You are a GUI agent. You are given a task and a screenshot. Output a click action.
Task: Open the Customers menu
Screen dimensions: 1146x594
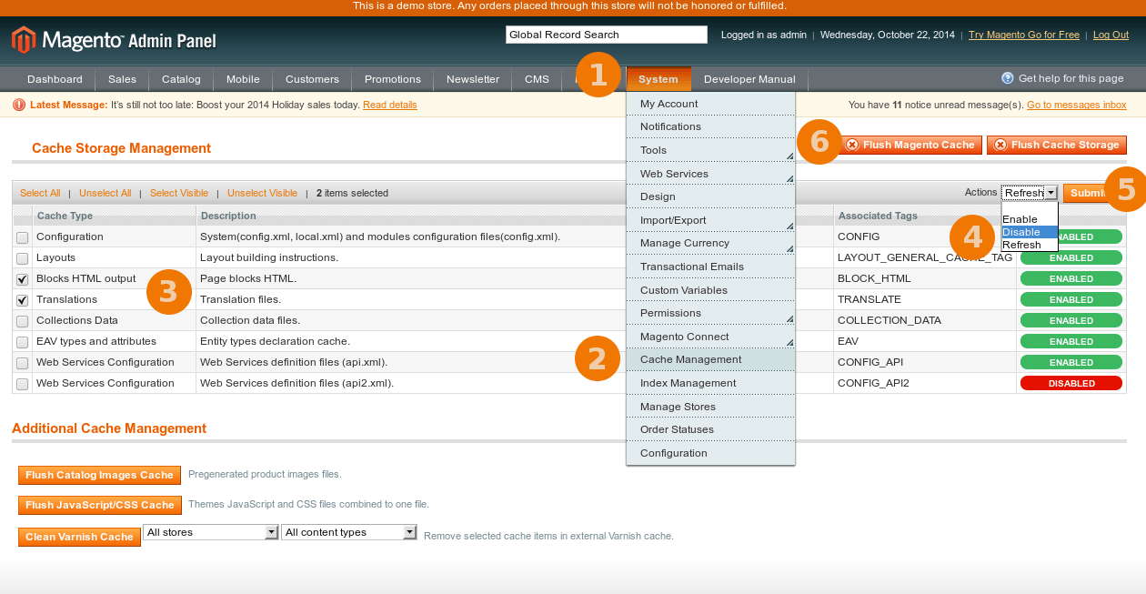point(312,79)
